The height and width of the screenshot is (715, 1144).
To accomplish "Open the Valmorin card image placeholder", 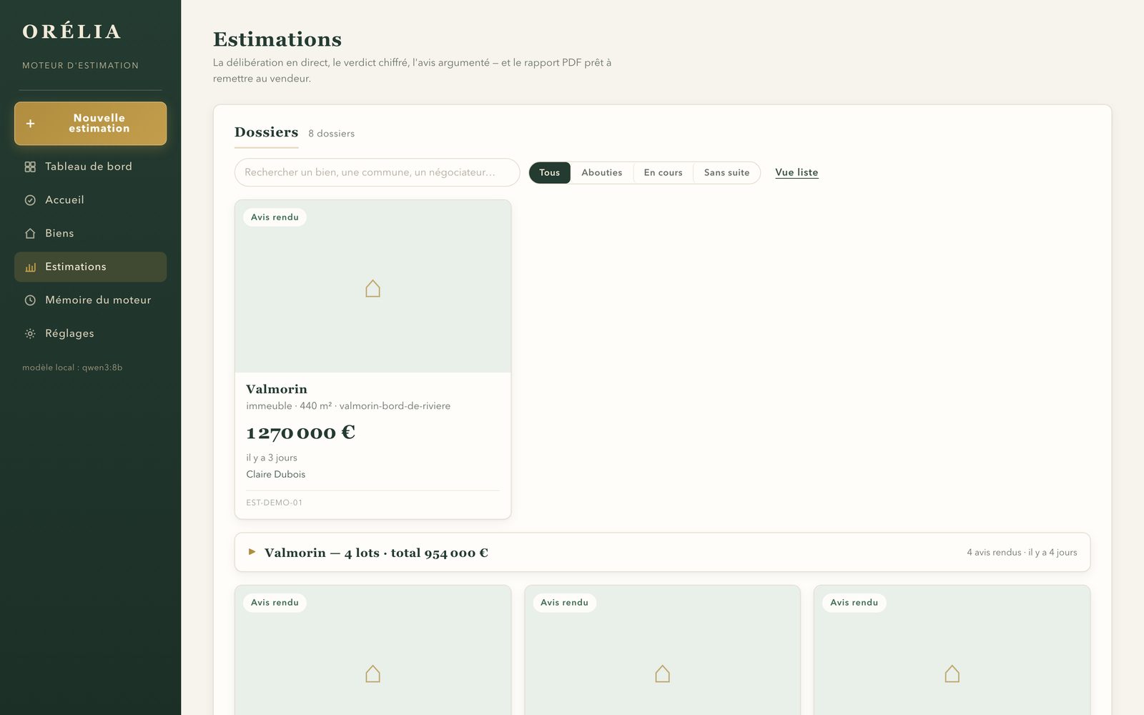I will 373,286.
